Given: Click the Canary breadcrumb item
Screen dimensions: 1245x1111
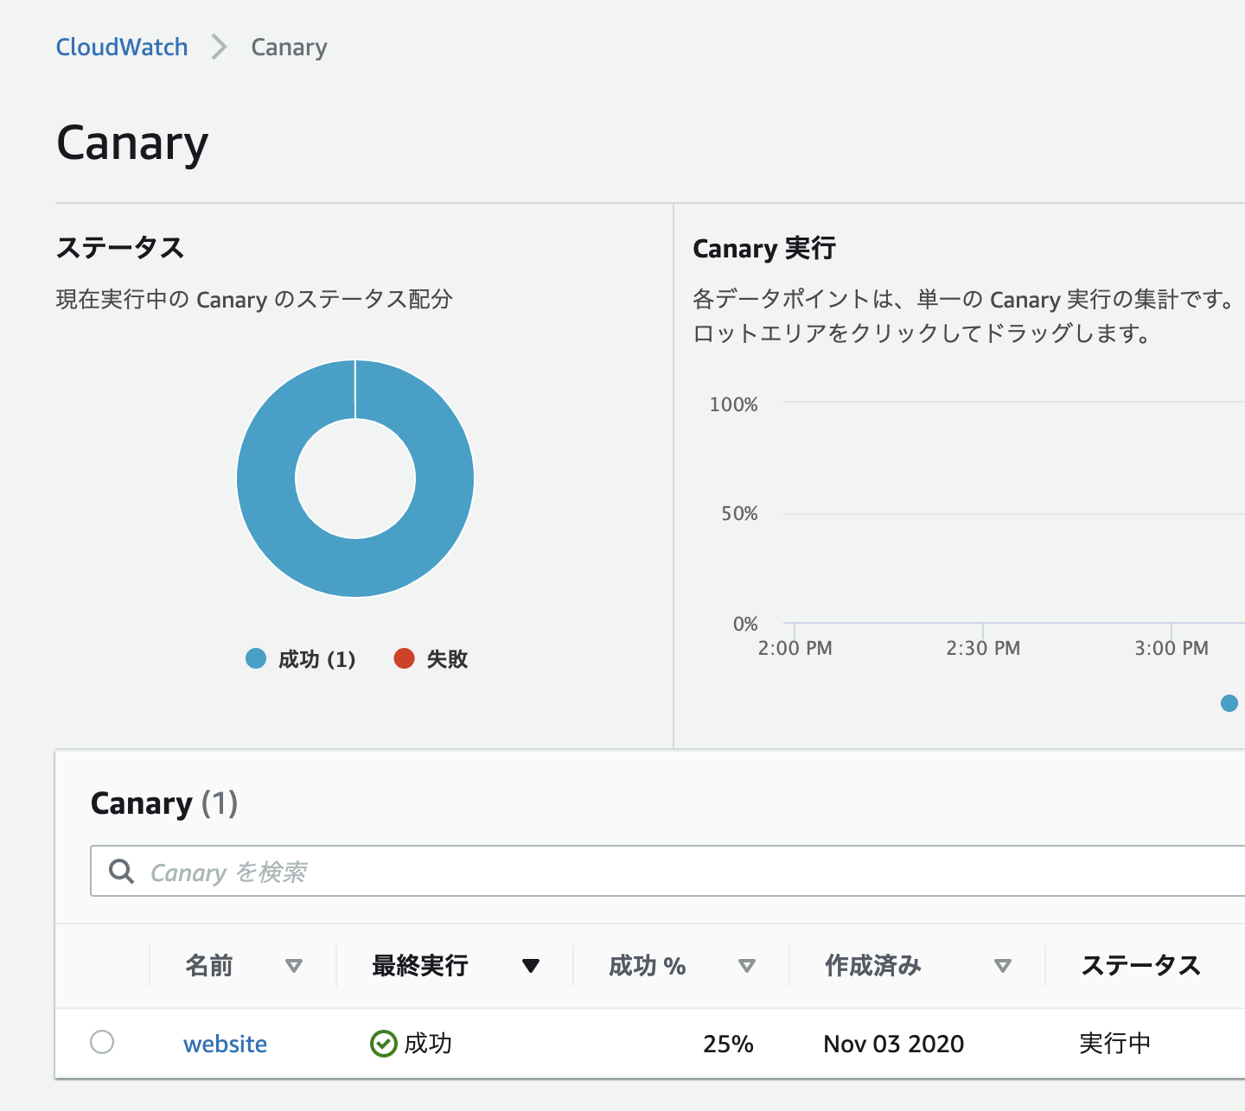Looking at the screenshot, I should click(289, 48).
